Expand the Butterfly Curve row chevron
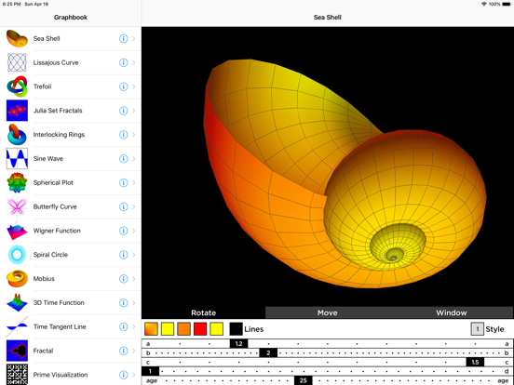This screenshot has height=385, width=514. [x=134, y=206]
